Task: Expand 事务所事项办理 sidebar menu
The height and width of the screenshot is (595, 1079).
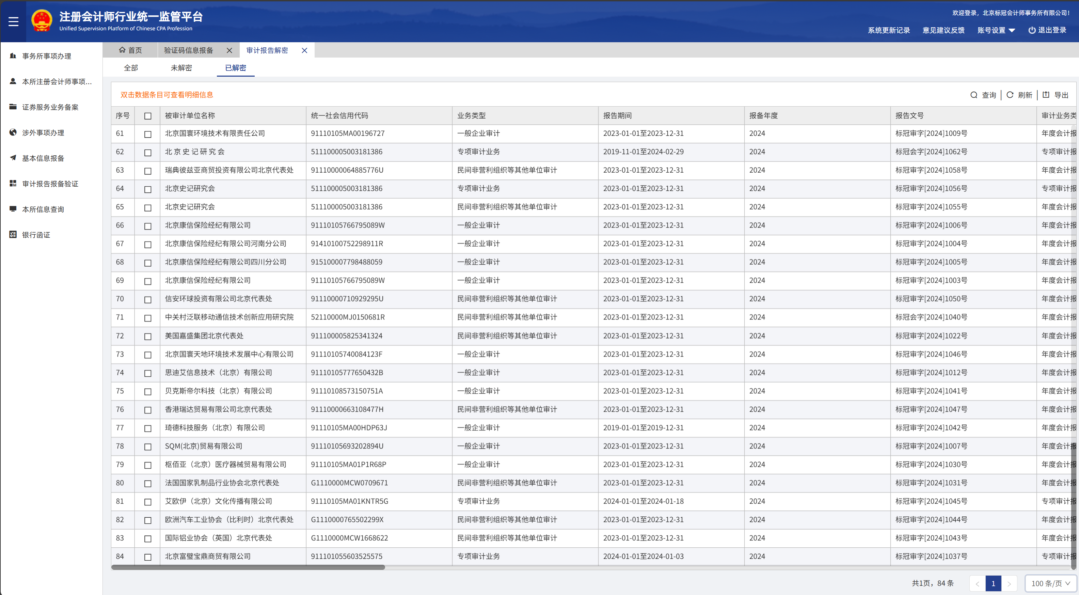Action: (x=47, y=56)
